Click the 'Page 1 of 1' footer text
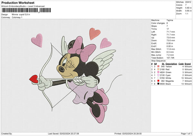 pos(186,133)
